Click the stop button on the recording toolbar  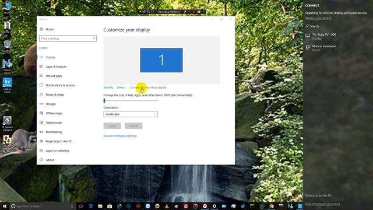tap(194, 12)
